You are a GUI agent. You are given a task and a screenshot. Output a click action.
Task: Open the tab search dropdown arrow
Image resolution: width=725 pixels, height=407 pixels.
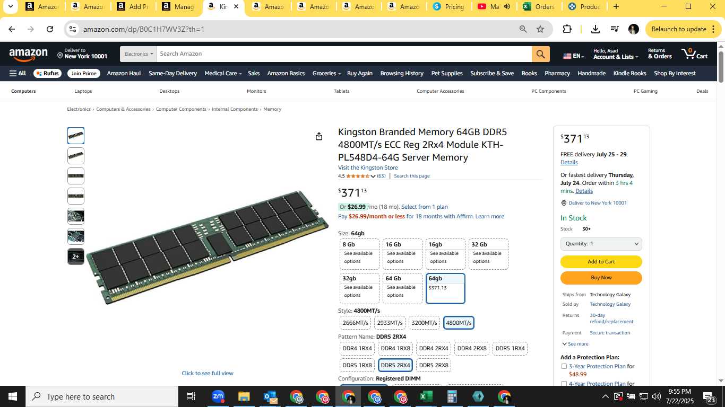(10, 7)
